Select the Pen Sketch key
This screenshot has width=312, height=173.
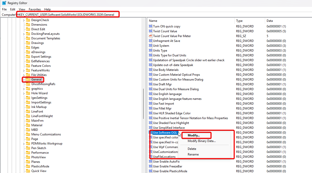(39, 148)
